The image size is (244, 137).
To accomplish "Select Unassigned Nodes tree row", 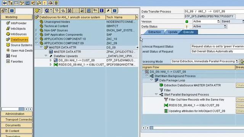I will click(86, 22).
